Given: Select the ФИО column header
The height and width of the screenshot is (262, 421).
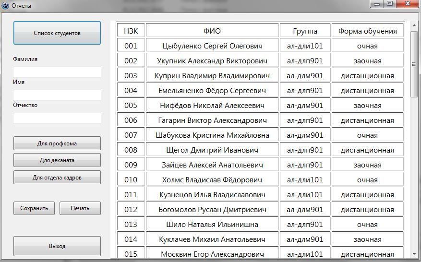Looking at the screenshot, I should 212,31.
